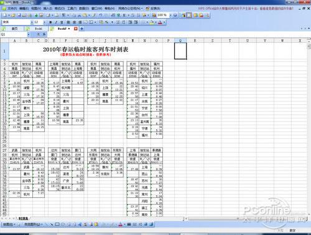Select the arrow line drawing tool
The width and height of the screenshot is (311, 235).
tap(52, 224)
